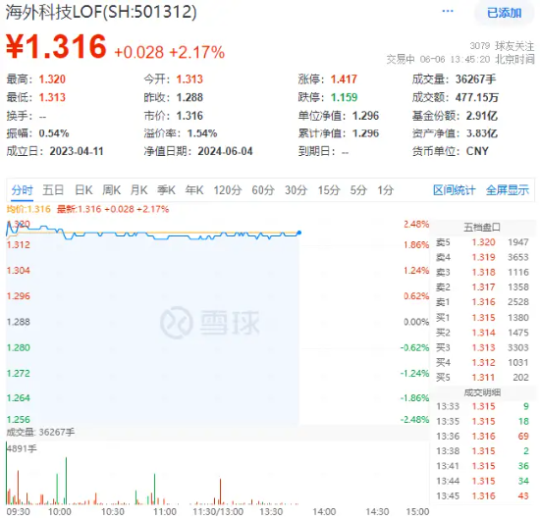Click the 成立日 date 2023-04-11
540x519 pixels.
click(x=77, y=151)
